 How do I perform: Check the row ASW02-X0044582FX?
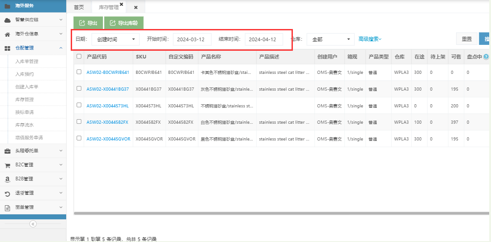79,121
